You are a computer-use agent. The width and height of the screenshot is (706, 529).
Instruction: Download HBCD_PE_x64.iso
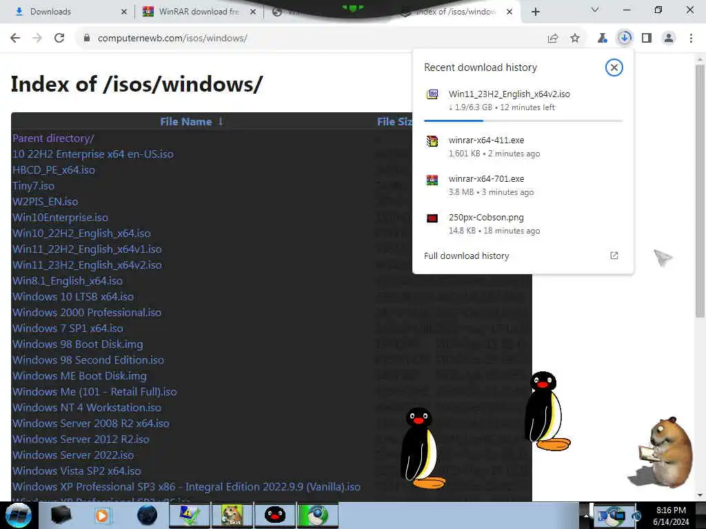(x=54, y=170)
